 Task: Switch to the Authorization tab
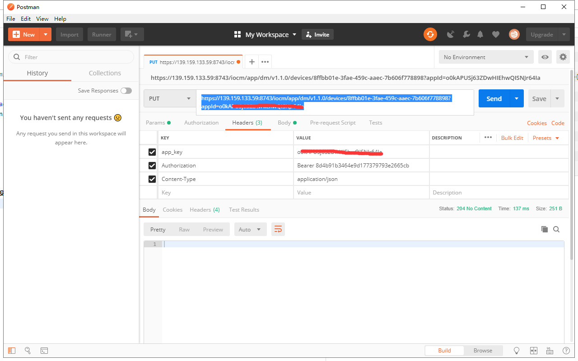coord(201,123)
